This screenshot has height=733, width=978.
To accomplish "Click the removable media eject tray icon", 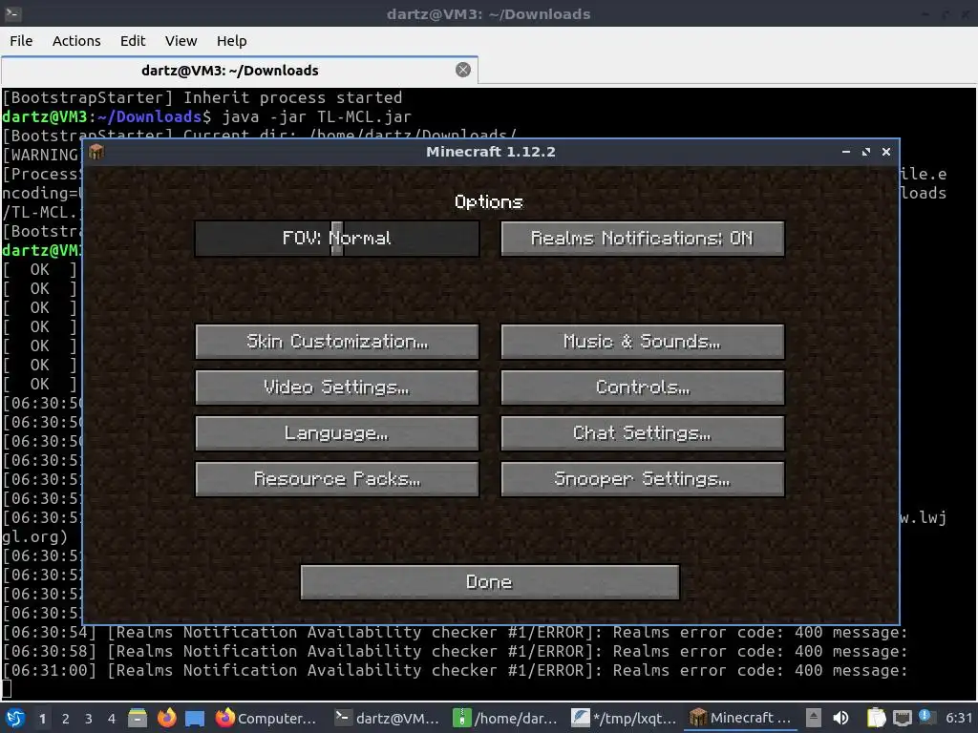I will (x=813, y=718).
